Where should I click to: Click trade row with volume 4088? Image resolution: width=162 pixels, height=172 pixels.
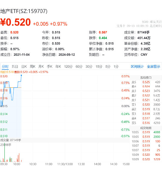pyautogui.click(x=146, y=132)
